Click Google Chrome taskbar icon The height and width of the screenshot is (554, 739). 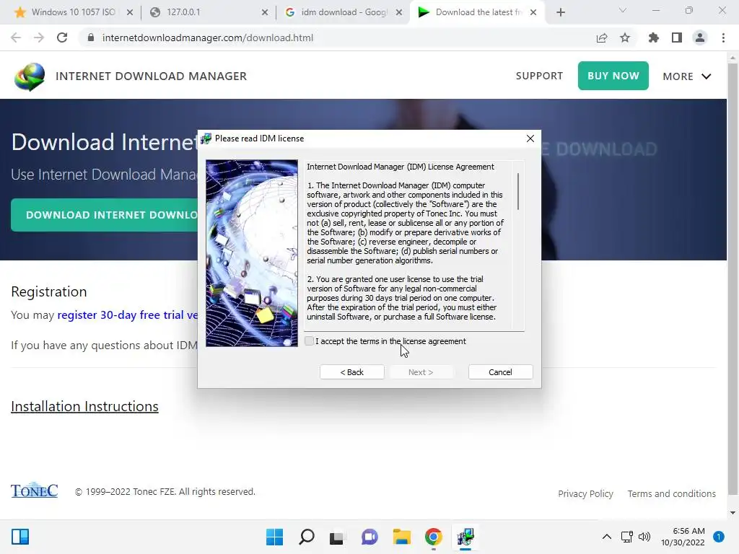pos(433,537)
